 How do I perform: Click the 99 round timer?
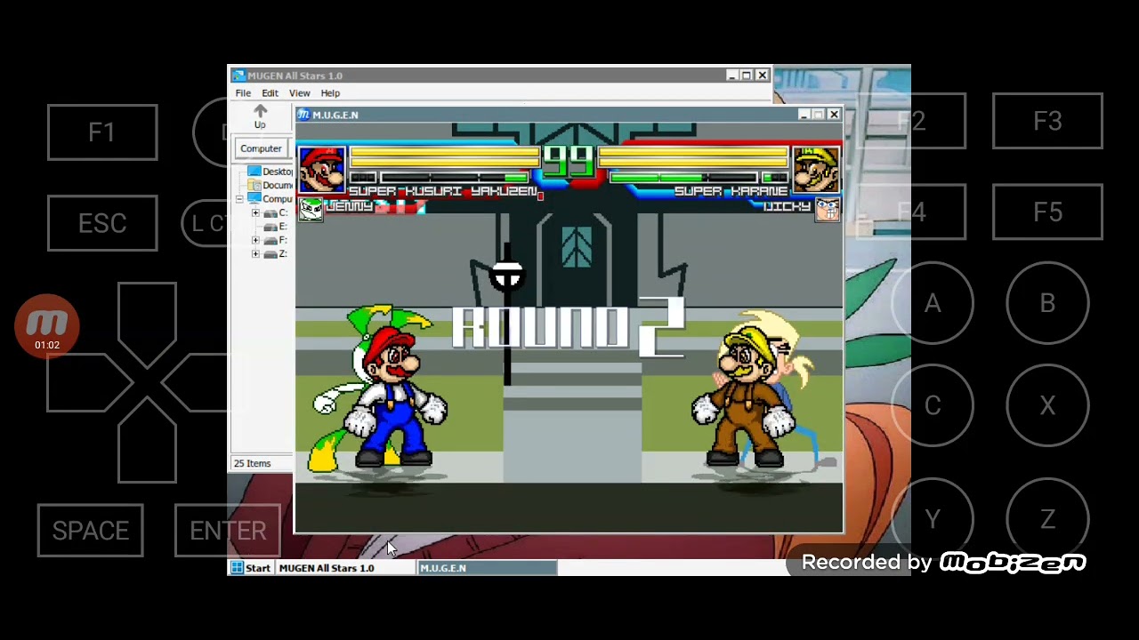click(x=569, y=163)
